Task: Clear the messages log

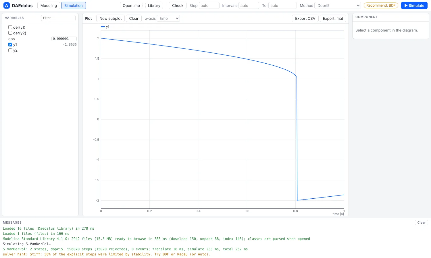Action: point(422,222)
